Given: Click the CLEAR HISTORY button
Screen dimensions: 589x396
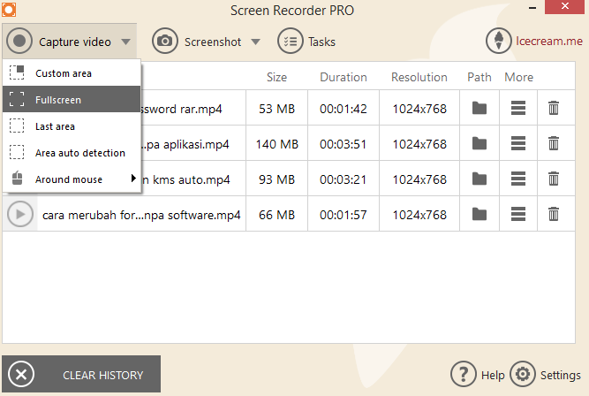Looking at the screenshot, I should point(81,374).
